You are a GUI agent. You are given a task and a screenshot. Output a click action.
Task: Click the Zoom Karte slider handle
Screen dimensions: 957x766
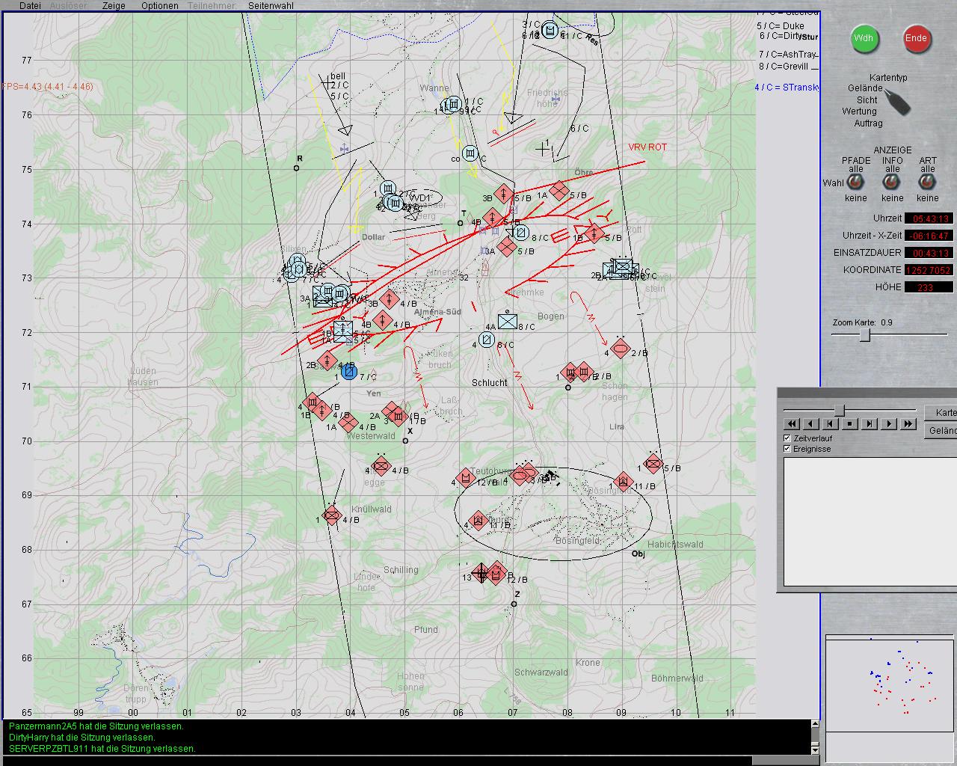tap(864, 335)
